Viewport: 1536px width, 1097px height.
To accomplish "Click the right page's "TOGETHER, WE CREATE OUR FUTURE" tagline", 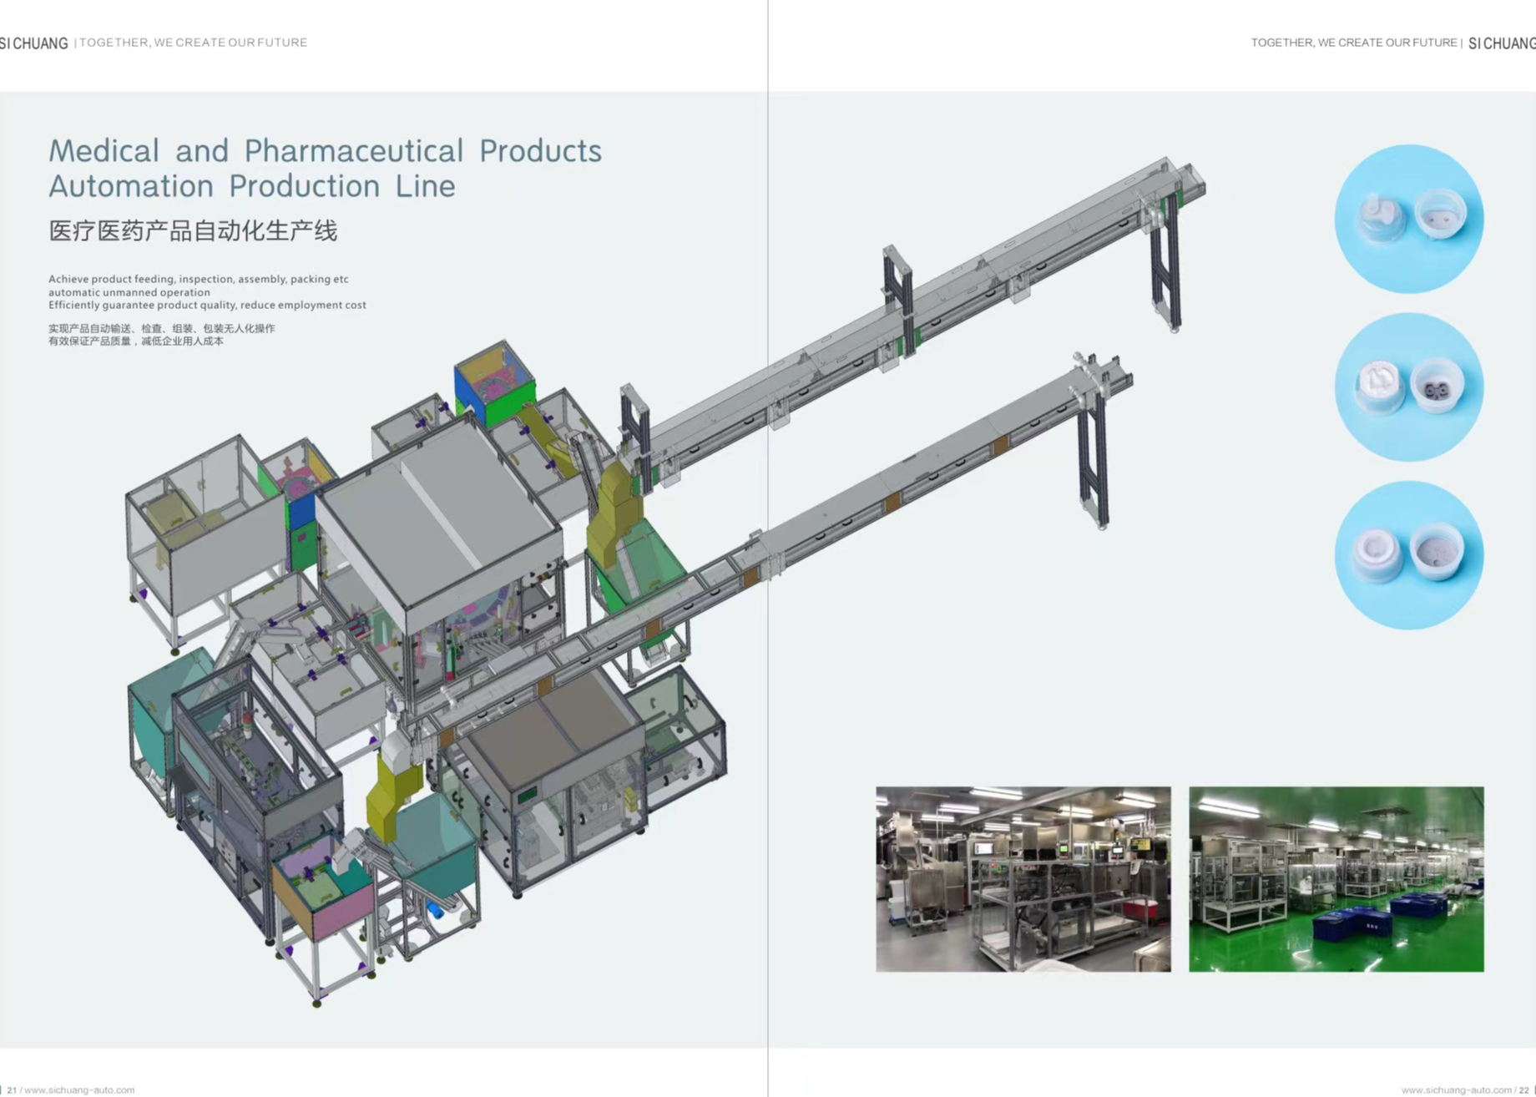I will [x=1353, y=43].
